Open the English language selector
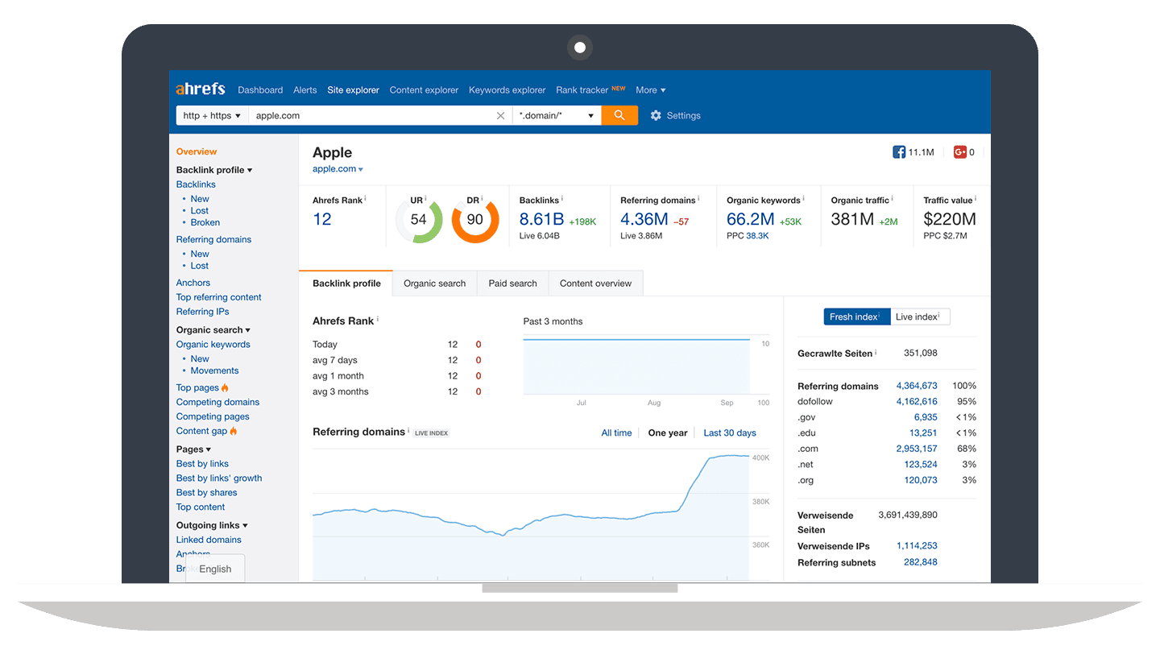The width and height of the screenshot is (1160, 654). point(215,569)
